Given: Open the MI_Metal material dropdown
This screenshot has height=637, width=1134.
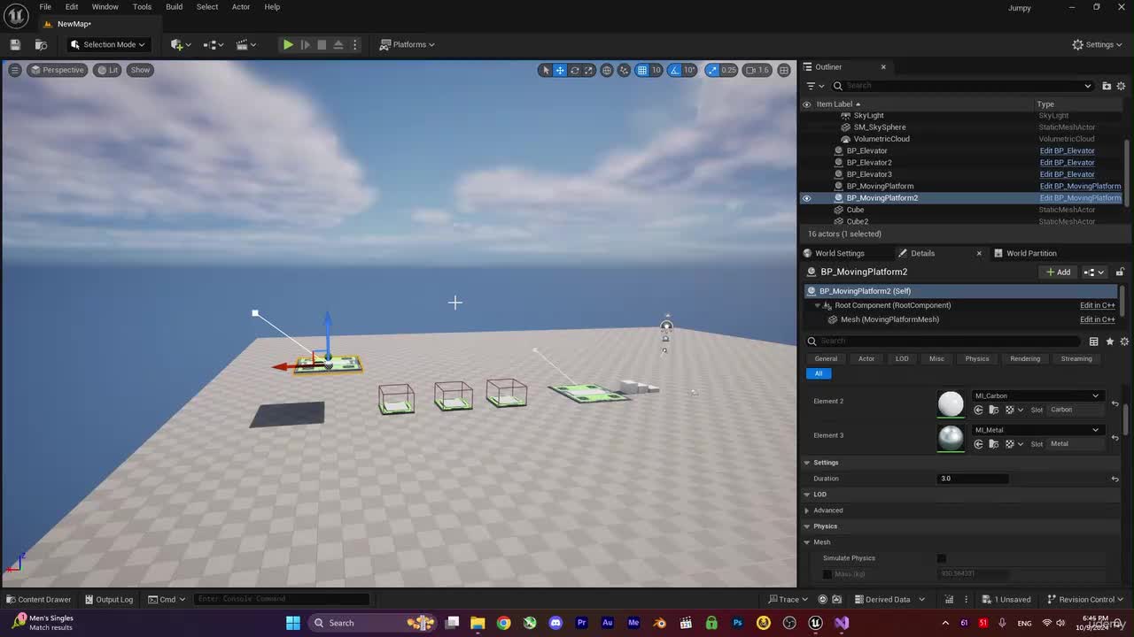Looking at the screenshot, I should point(1037,430).
